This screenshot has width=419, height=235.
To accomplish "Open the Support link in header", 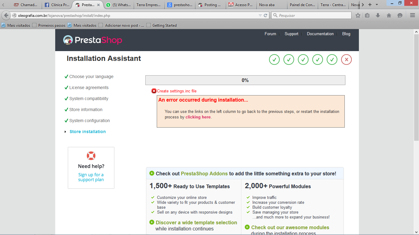I will tap(291, 34).
